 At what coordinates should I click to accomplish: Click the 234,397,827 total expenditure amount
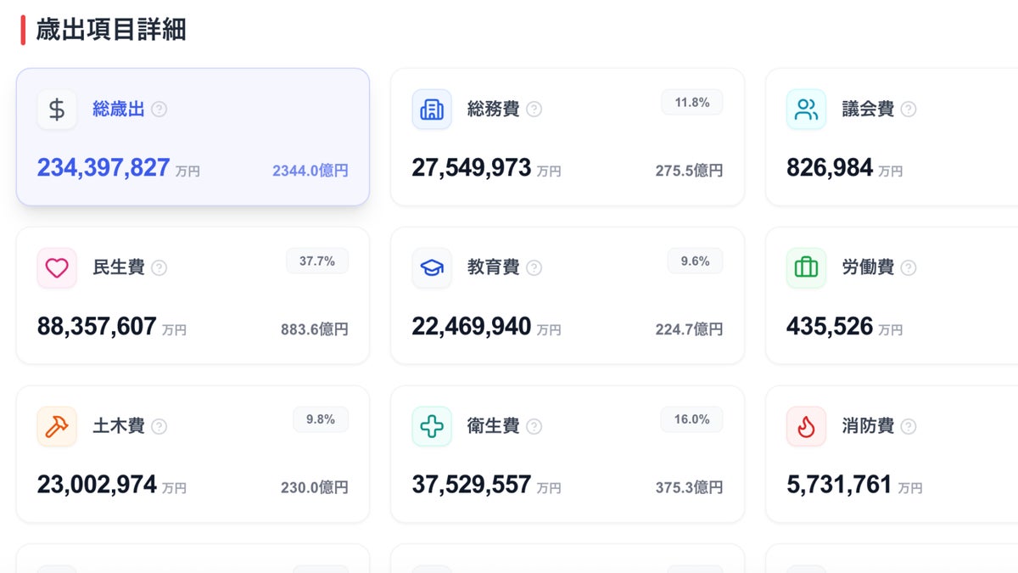coord(103,168)
